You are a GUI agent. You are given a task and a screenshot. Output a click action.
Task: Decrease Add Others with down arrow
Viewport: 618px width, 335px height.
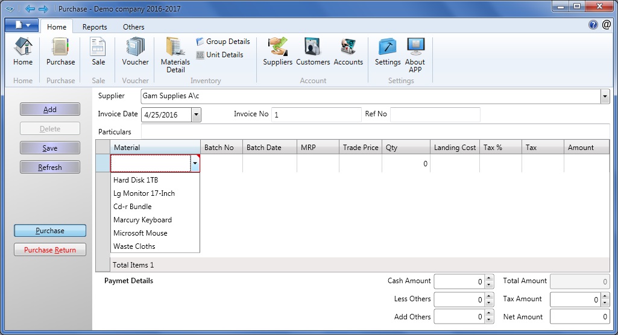pos(489,321)
